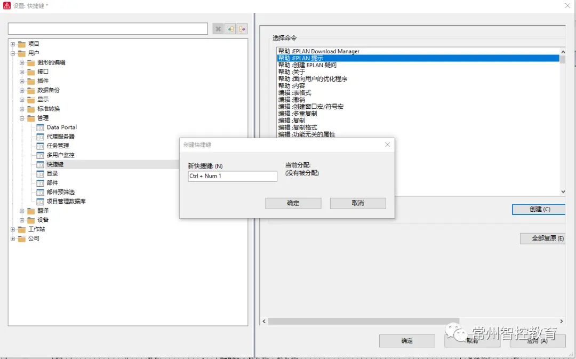Image resolution: width=576 pixels, height=359 pixels.
Task: Select the Data Portal settings page icon
Action: pyautogui.click(x=40, y=127)
